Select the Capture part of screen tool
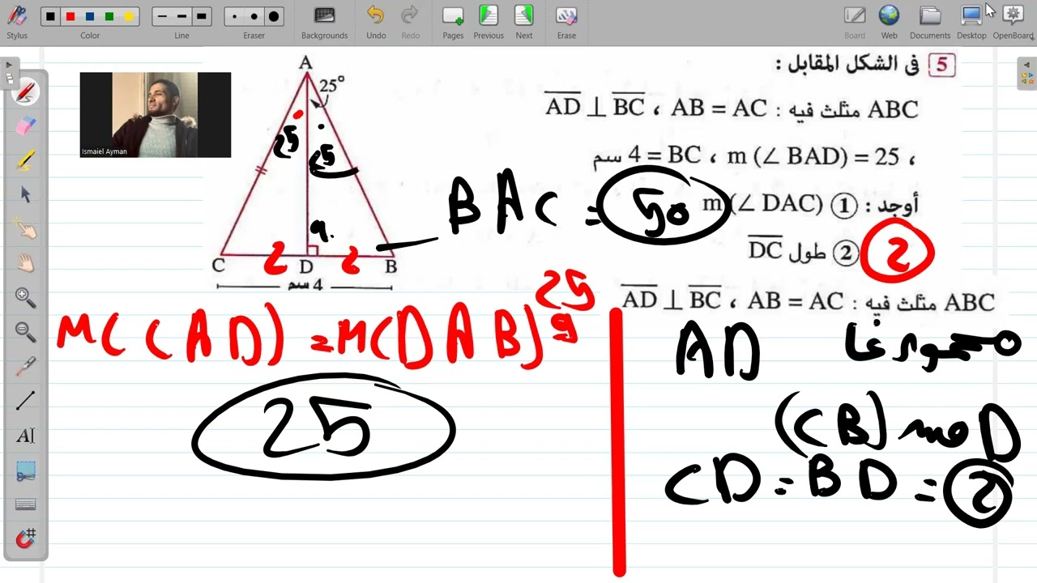This screenshot has height=583, width=1037. pos(26,470)
